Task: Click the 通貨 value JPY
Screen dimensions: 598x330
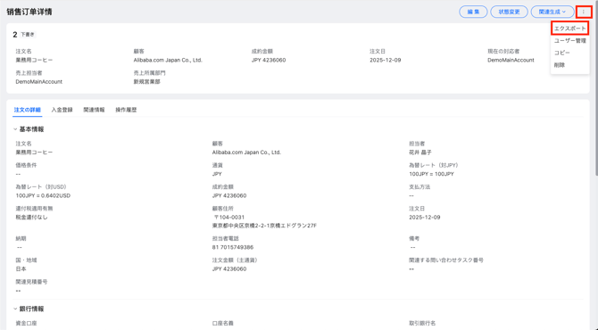Action: pyautogui.click(x=217, y=174)
